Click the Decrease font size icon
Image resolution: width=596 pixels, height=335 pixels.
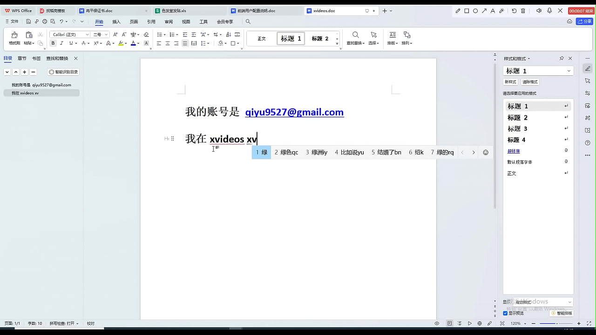coord(124,34)
